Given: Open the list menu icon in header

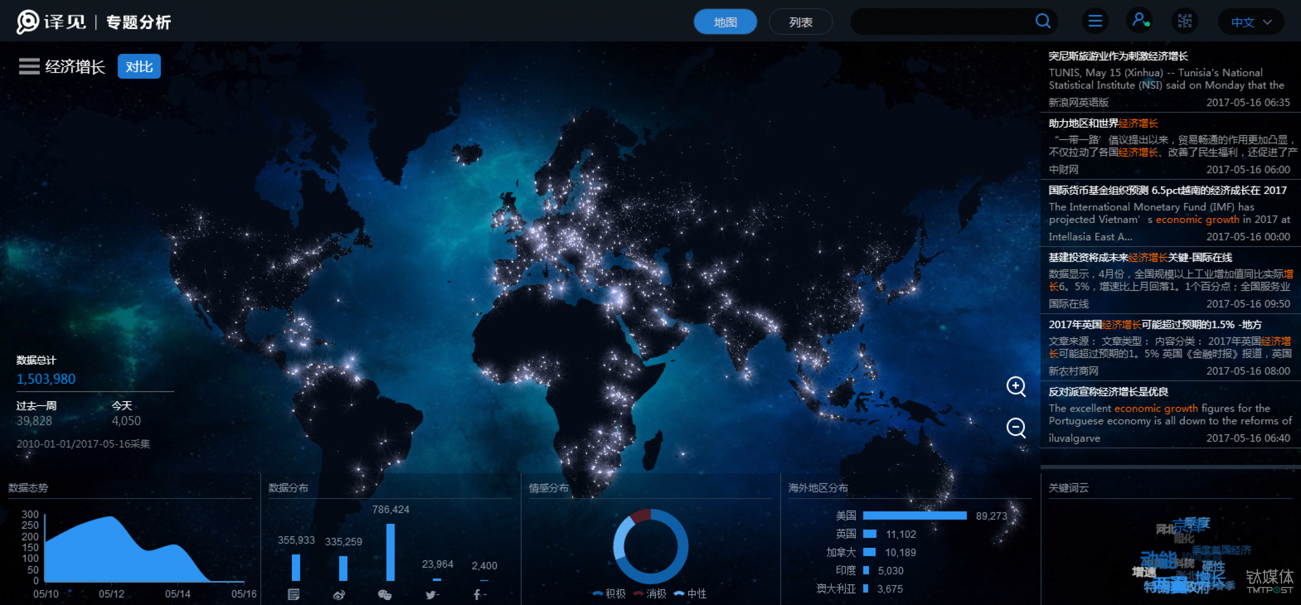Looking at the screenshot, I should (1095, 21).
